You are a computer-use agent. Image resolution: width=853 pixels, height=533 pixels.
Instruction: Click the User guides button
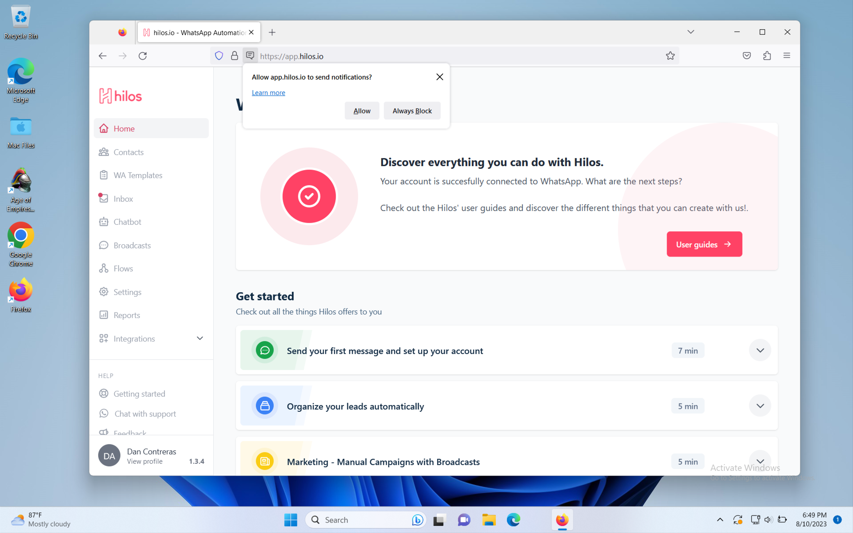[x=704, y=244]
